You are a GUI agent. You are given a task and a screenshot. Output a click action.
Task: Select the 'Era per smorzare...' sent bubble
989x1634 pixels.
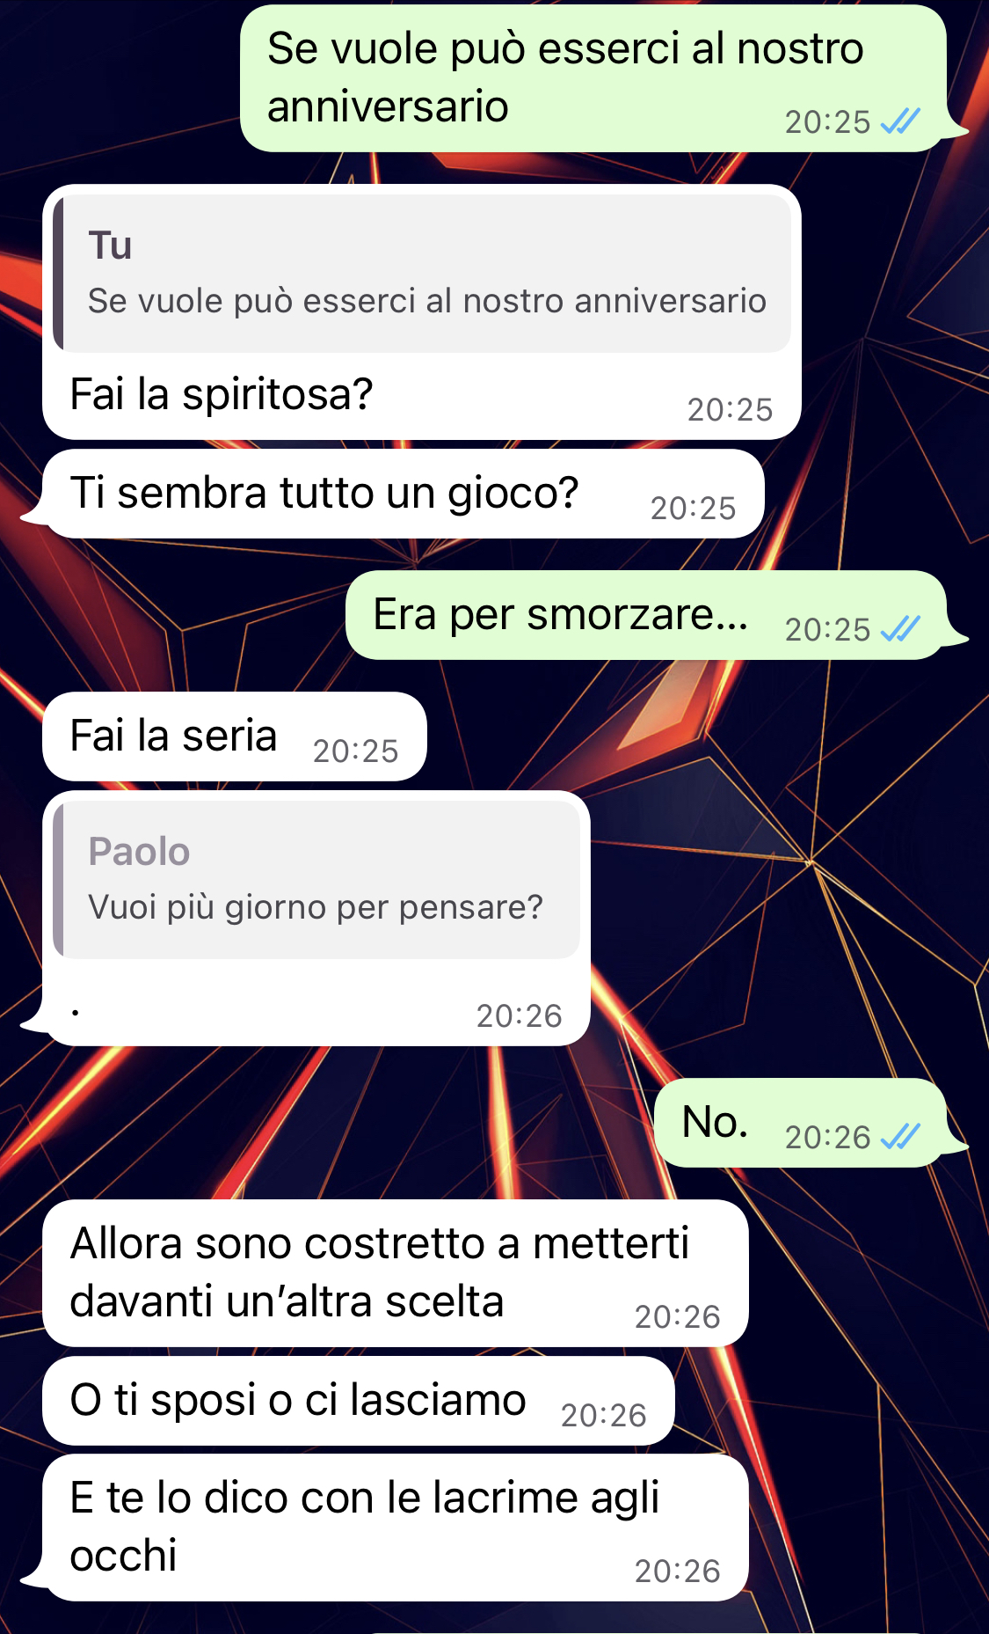646,615
